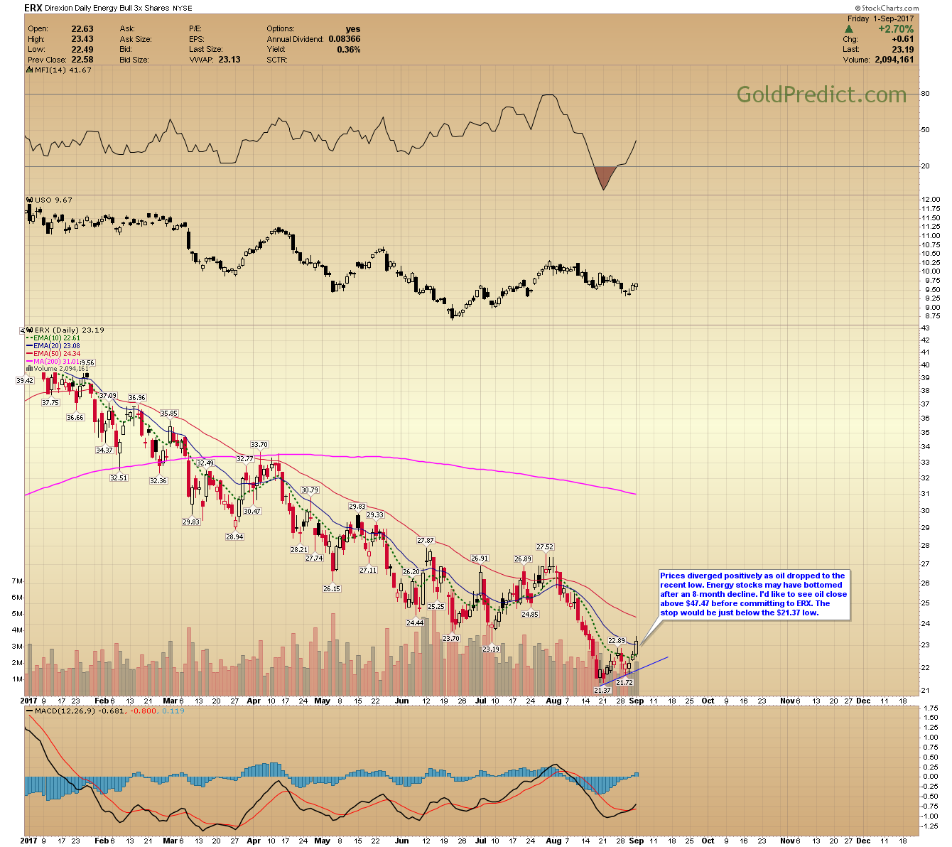This screenshot has height=847, width=952.
Task: Click the red-shaded MFI oversold area
Action: [604, 176]
